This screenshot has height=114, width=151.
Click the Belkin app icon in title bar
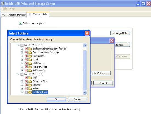pyautogui.click(x=2, y=4)
